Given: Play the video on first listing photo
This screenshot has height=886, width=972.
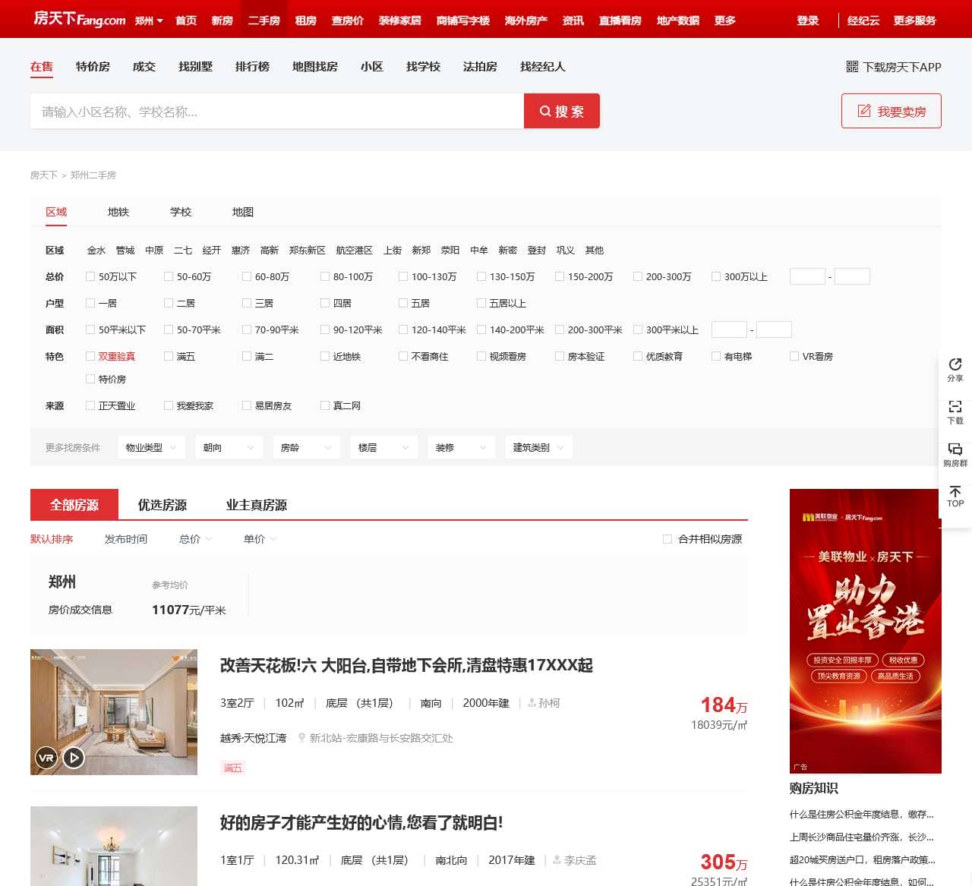Looking at the screenshot, I should click(74, 757).
